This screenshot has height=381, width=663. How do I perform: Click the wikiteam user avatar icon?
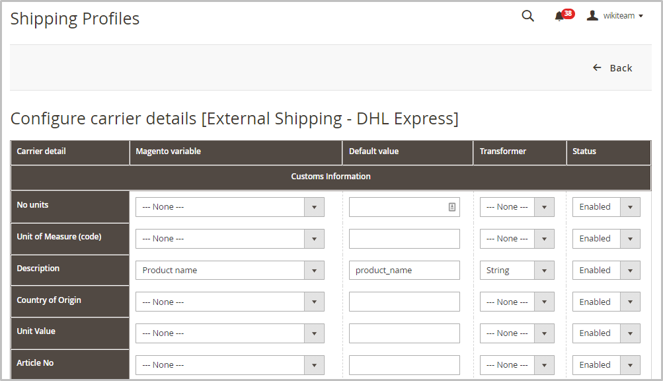[x=592, y=15]
